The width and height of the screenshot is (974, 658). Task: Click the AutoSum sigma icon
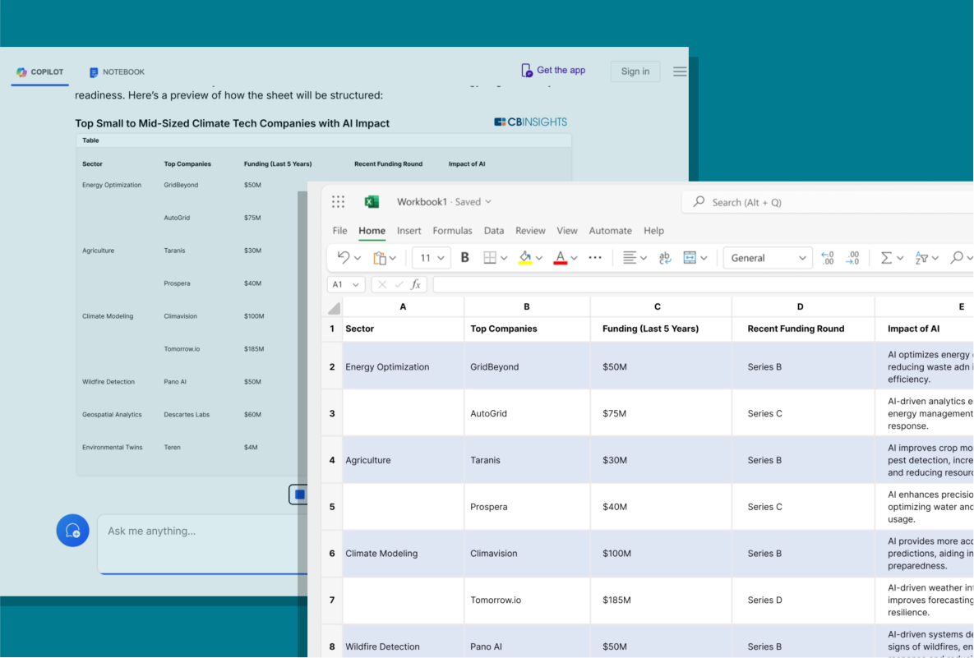click(x=886, y=258)
